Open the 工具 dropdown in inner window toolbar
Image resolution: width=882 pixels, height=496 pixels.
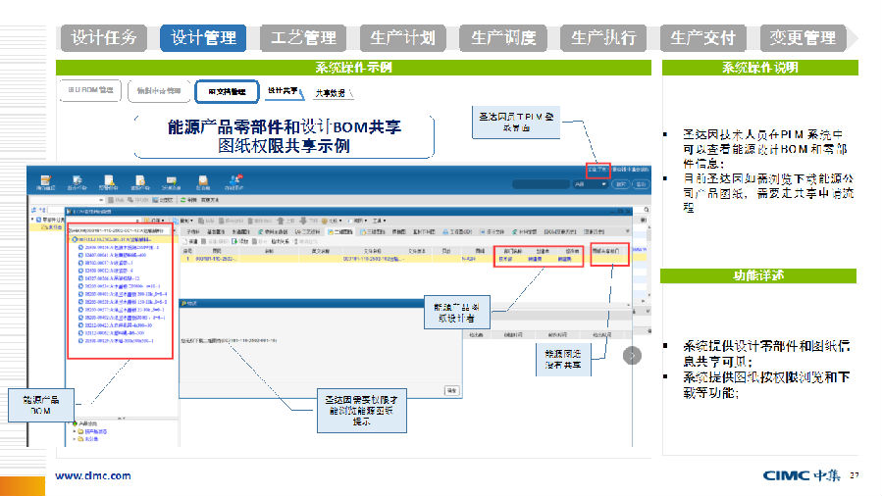380,221
